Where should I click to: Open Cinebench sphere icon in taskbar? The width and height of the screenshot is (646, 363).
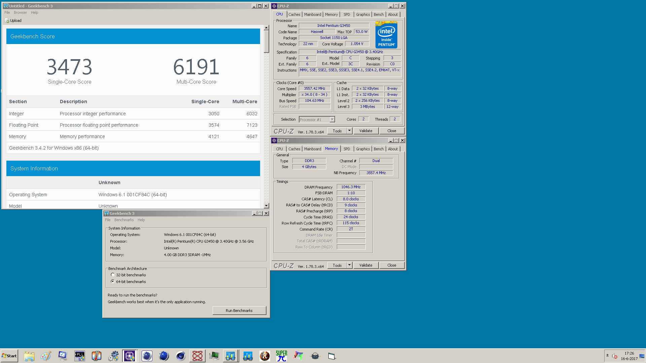click(181, 356)
